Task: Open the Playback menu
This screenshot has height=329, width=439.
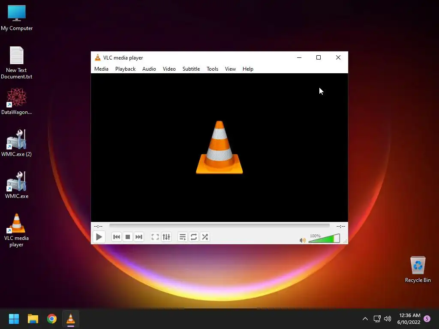Action: (x=126, y=69)
